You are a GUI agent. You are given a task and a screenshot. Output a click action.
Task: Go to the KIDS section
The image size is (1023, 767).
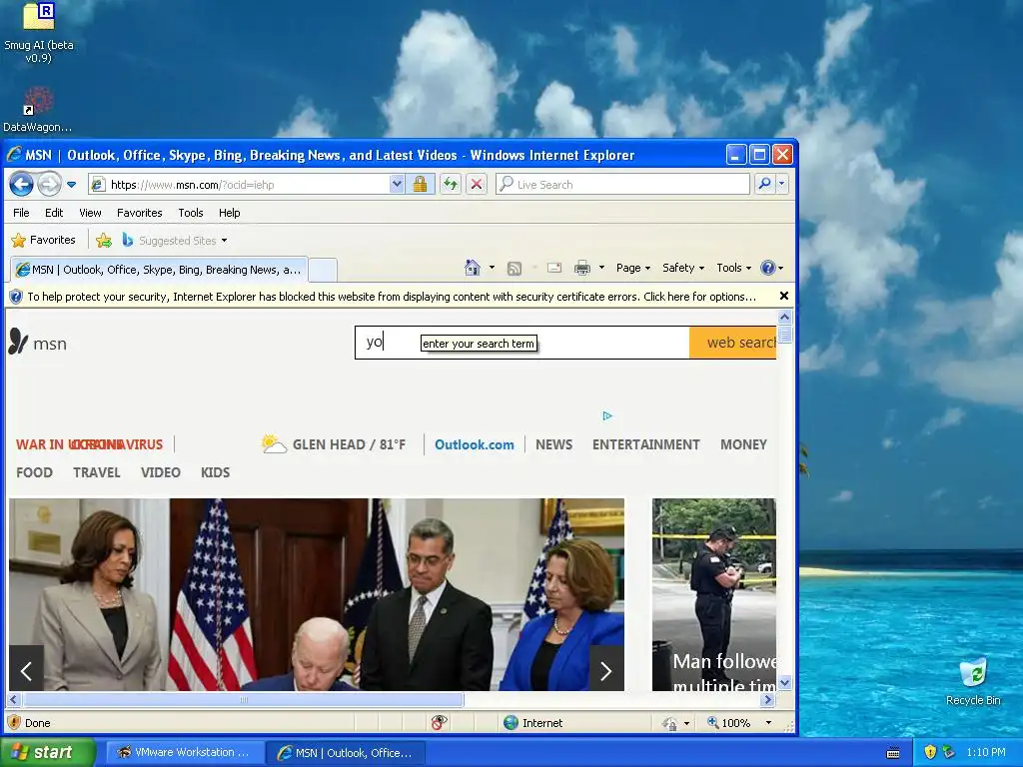[216, 472]
